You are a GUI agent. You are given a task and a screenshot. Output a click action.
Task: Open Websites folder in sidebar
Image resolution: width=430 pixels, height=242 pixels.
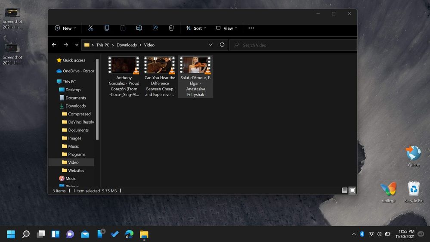(x=73, y=171)
